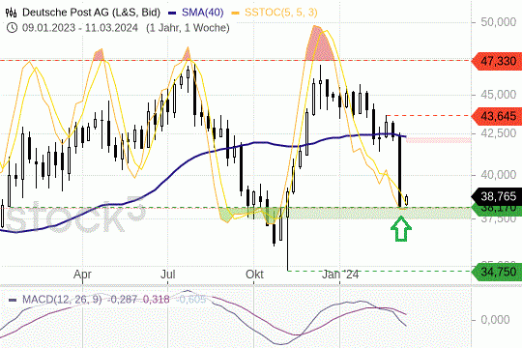522x348 pixels.
Task: Click the Apr time axis marker
Action: coord(82,275)
